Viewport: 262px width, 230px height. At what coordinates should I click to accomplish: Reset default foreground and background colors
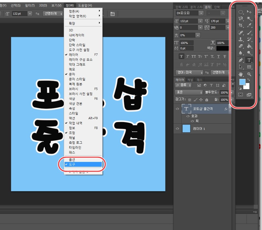[240, 88]
